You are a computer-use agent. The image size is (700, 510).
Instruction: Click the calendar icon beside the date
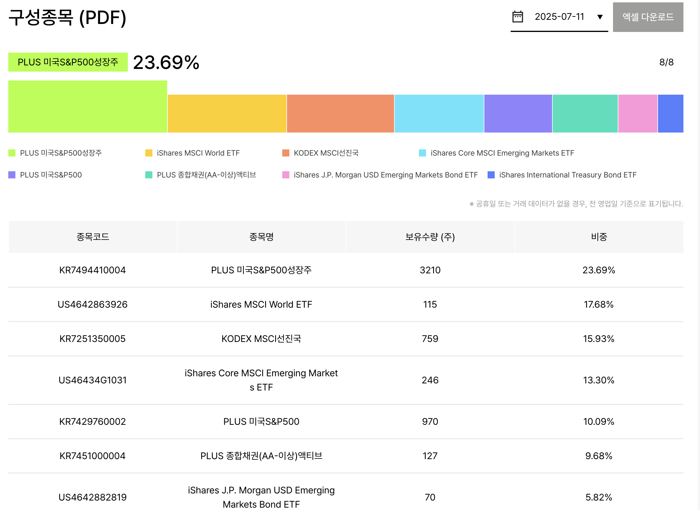pyautogui.click(x=517, y=17)
